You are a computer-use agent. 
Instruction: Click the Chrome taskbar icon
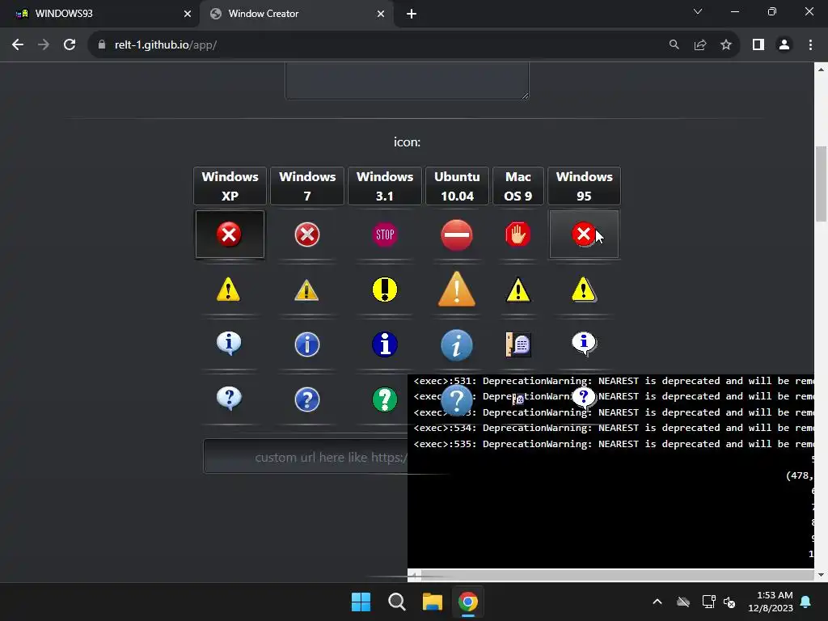pos(468,602)
